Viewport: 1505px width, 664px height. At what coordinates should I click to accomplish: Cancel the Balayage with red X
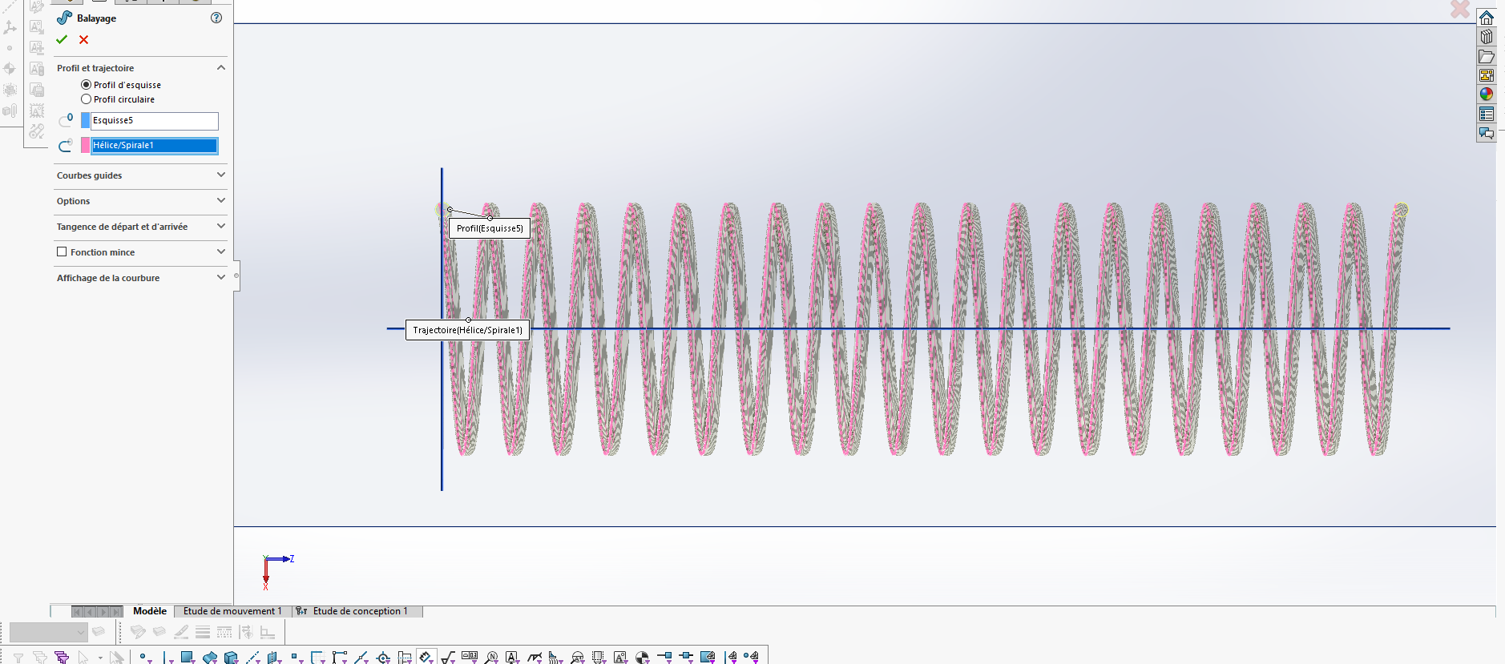coord(83,40)
